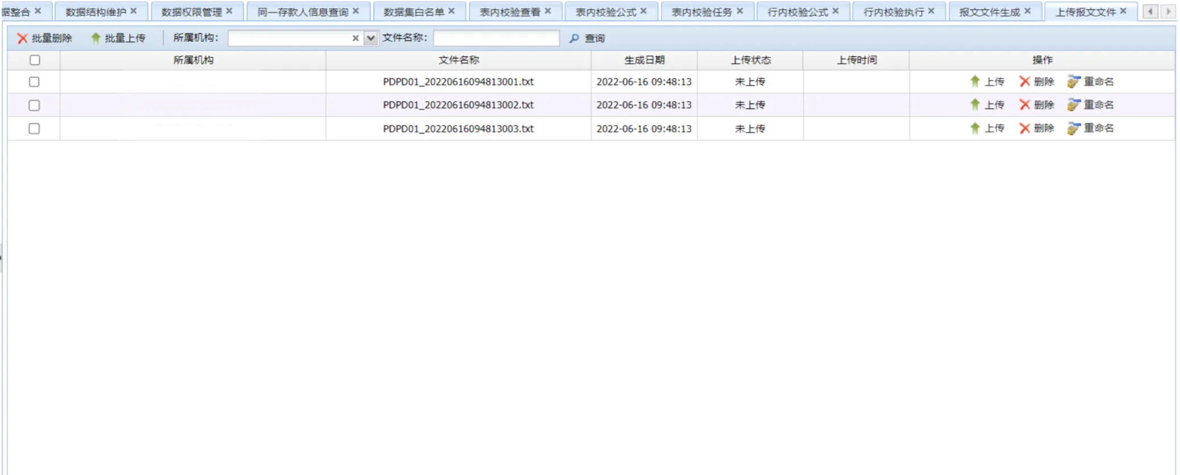
Task: Click the batch delete red X icon
Action: click(x=22, y=38)
